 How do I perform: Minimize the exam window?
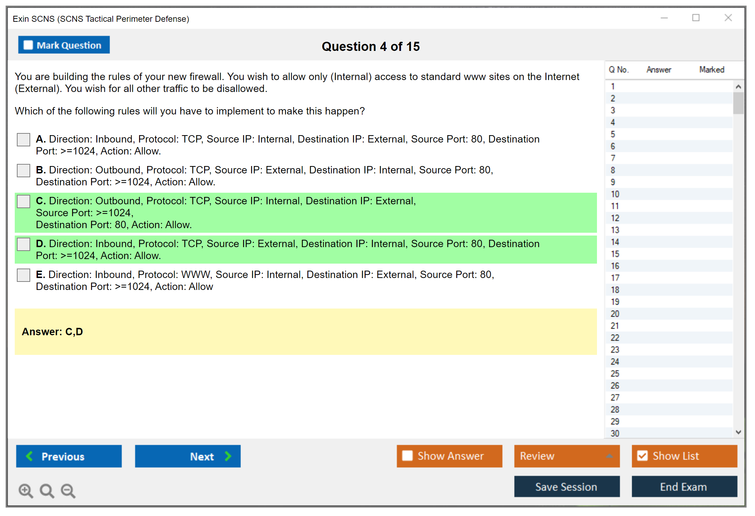664,18
